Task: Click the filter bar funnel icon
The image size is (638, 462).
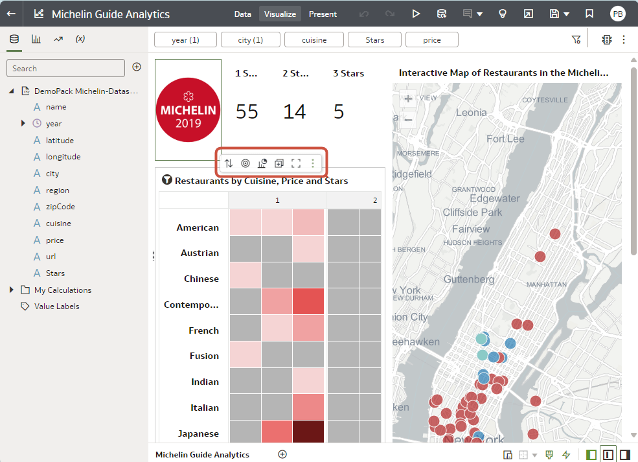Action: pos(576,40)
